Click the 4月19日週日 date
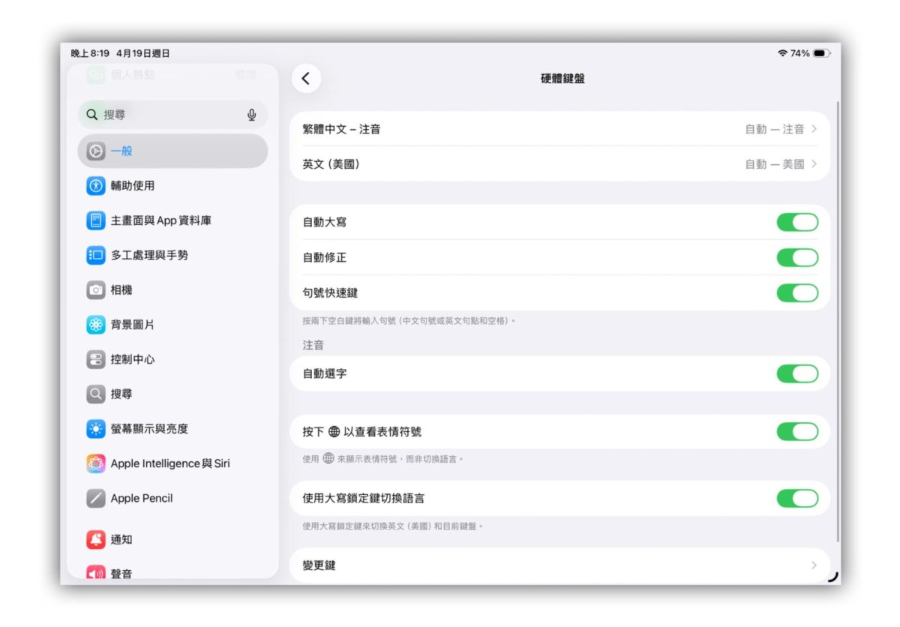The width and height of the screenshot is (900, 627). pos(143,53)
